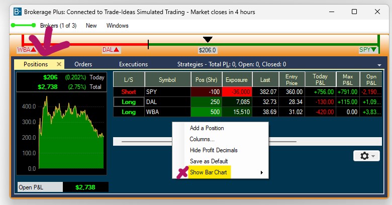
Task: Click the black triangle above $206.0
Action: point(207,40)
